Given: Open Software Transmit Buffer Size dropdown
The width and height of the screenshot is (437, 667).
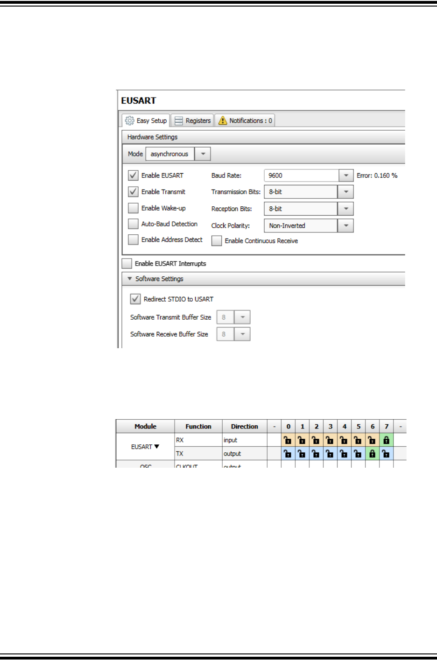Looking at the screenshot, I should coord(242,317).
